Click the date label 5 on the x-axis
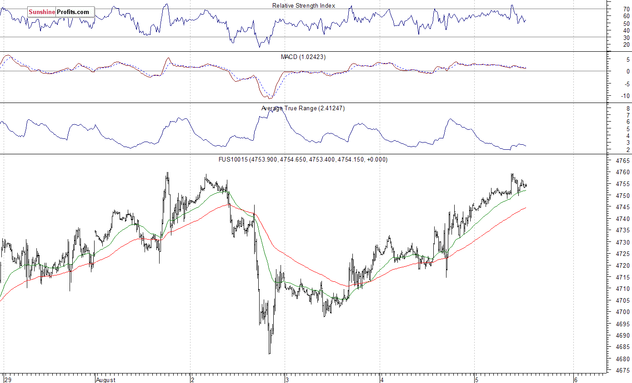Screen dimensions: 632x383 tap(477, 379)
